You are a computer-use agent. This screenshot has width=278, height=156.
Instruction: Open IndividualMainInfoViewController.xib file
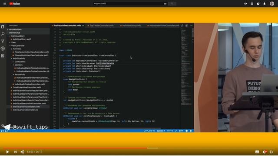pyautogui.click(x=33, y=71)
